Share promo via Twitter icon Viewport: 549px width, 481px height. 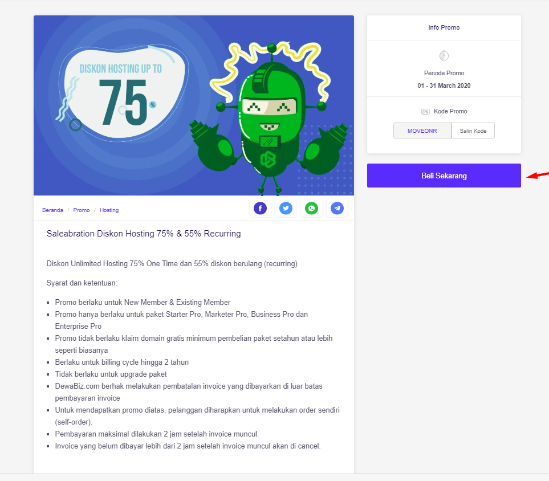286,209
